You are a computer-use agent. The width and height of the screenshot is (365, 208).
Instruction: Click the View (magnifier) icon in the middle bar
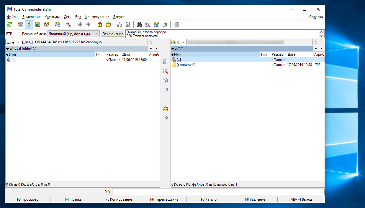165,62
